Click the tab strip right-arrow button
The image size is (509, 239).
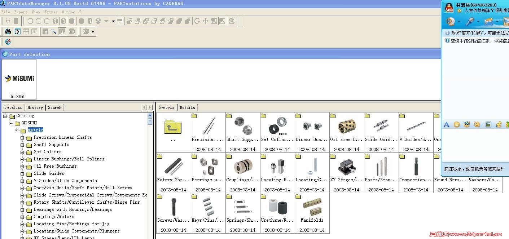(x=150, y=107)
